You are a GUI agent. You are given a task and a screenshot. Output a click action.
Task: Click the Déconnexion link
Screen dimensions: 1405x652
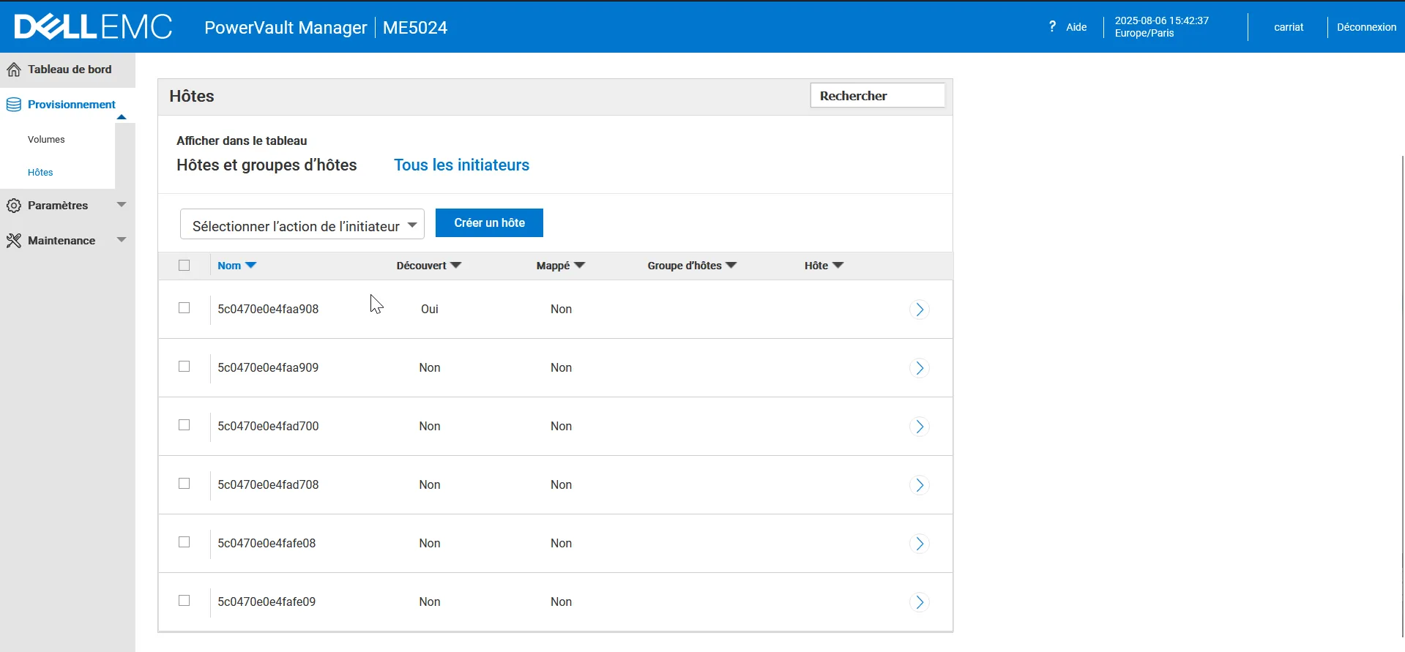pos(1366,27)
